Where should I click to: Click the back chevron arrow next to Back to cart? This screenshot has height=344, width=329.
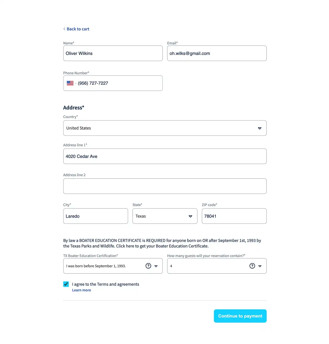click(64, 29)
